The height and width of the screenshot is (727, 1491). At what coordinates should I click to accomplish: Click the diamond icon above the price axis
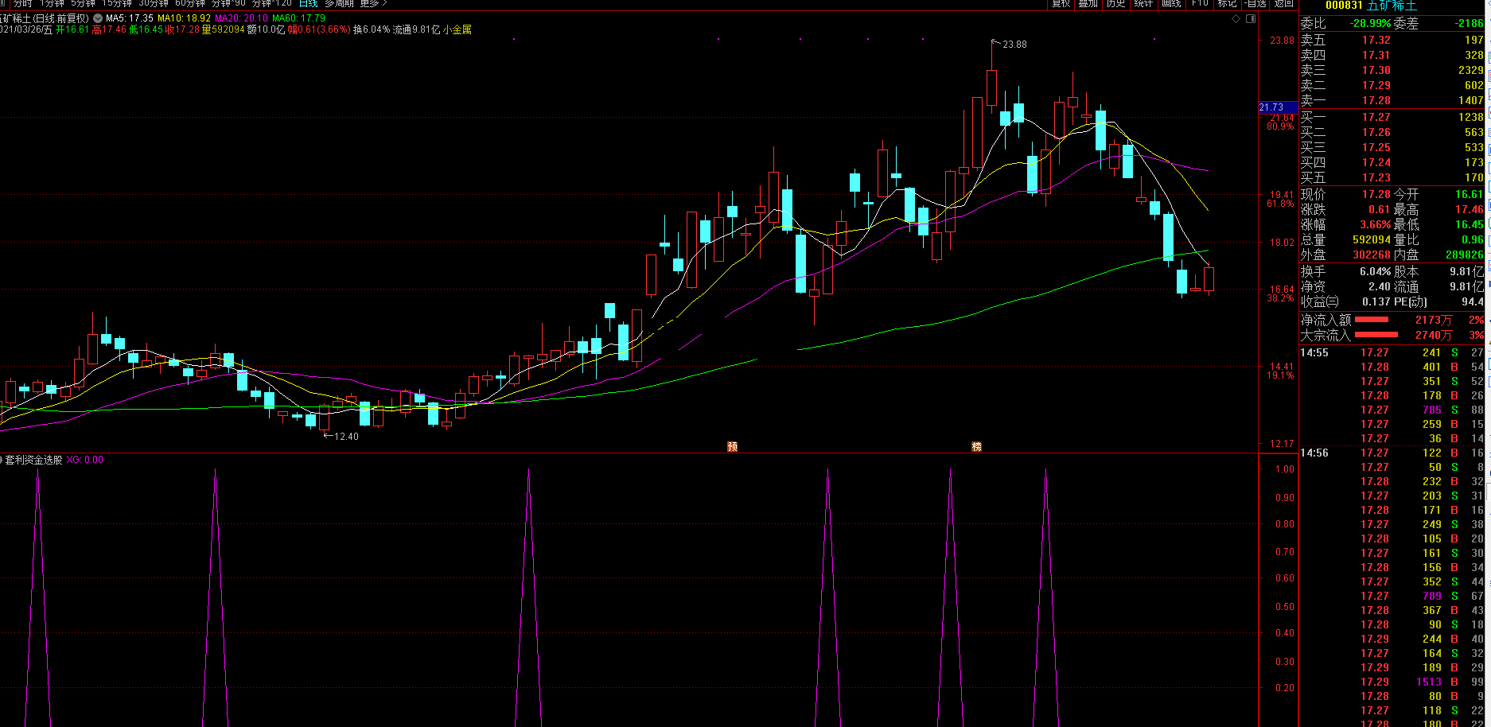coord(1236,18)
